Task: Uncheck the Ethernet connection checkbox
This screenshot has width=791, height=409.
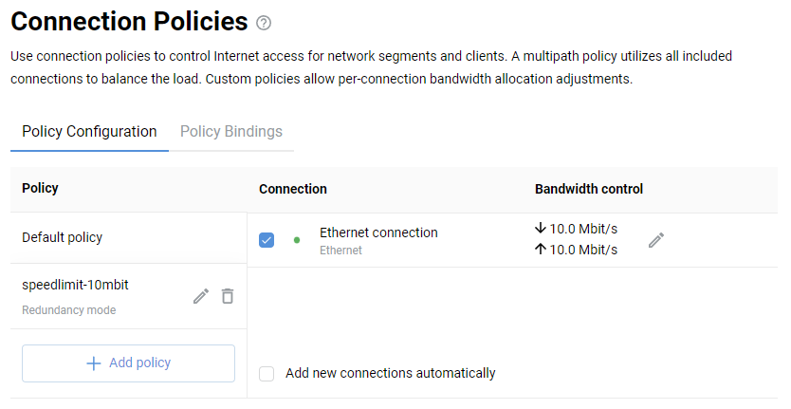Action: coord(267,240)
